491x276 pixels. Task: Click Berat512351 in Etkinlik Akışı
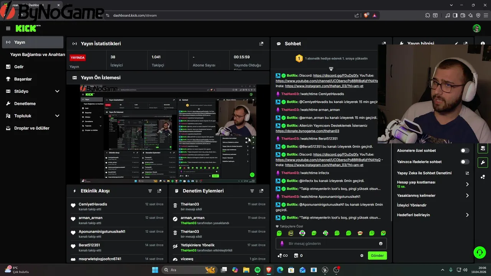click(89, 245)
